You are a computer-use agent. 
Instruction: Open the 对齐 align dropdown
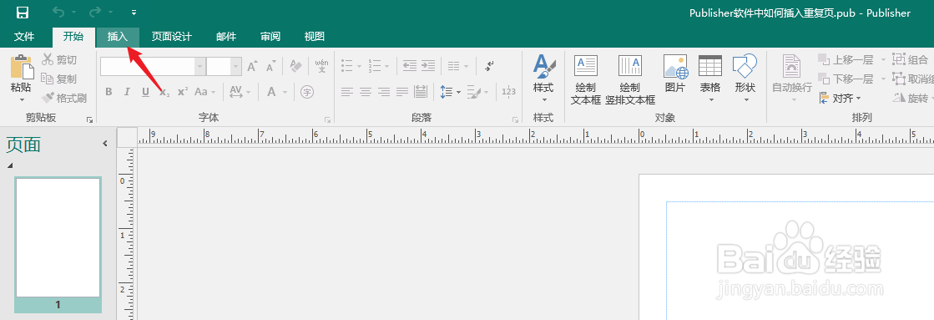point(840,99)
